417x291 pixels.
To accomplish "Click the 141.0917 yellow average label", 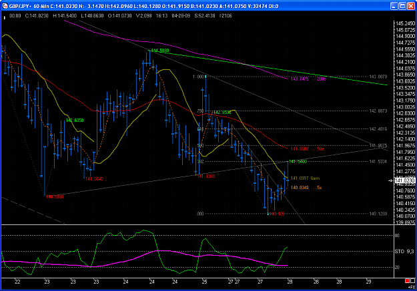I will tap(305, 178).
